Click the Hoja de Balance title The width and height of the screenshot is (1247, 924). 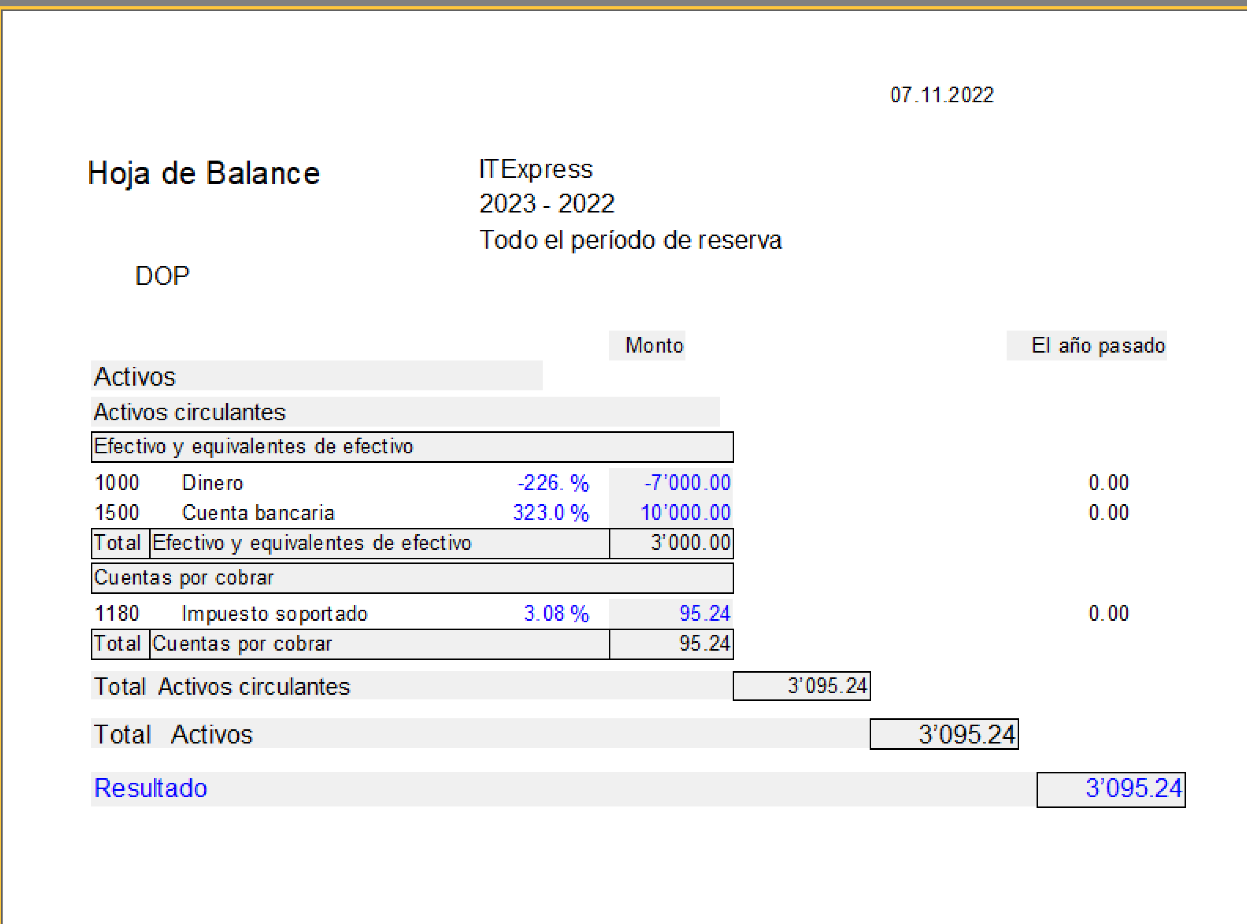(204, 173)
